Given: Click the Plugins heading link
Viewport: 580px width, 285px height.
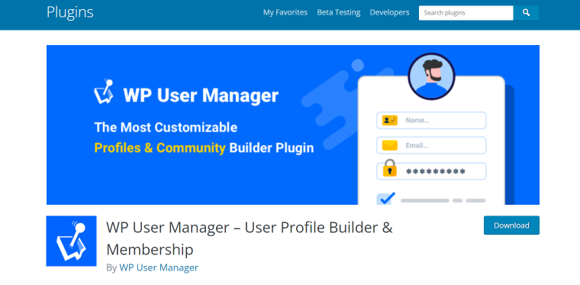Looking at the screenshot, I should click(x=70, y=12).
